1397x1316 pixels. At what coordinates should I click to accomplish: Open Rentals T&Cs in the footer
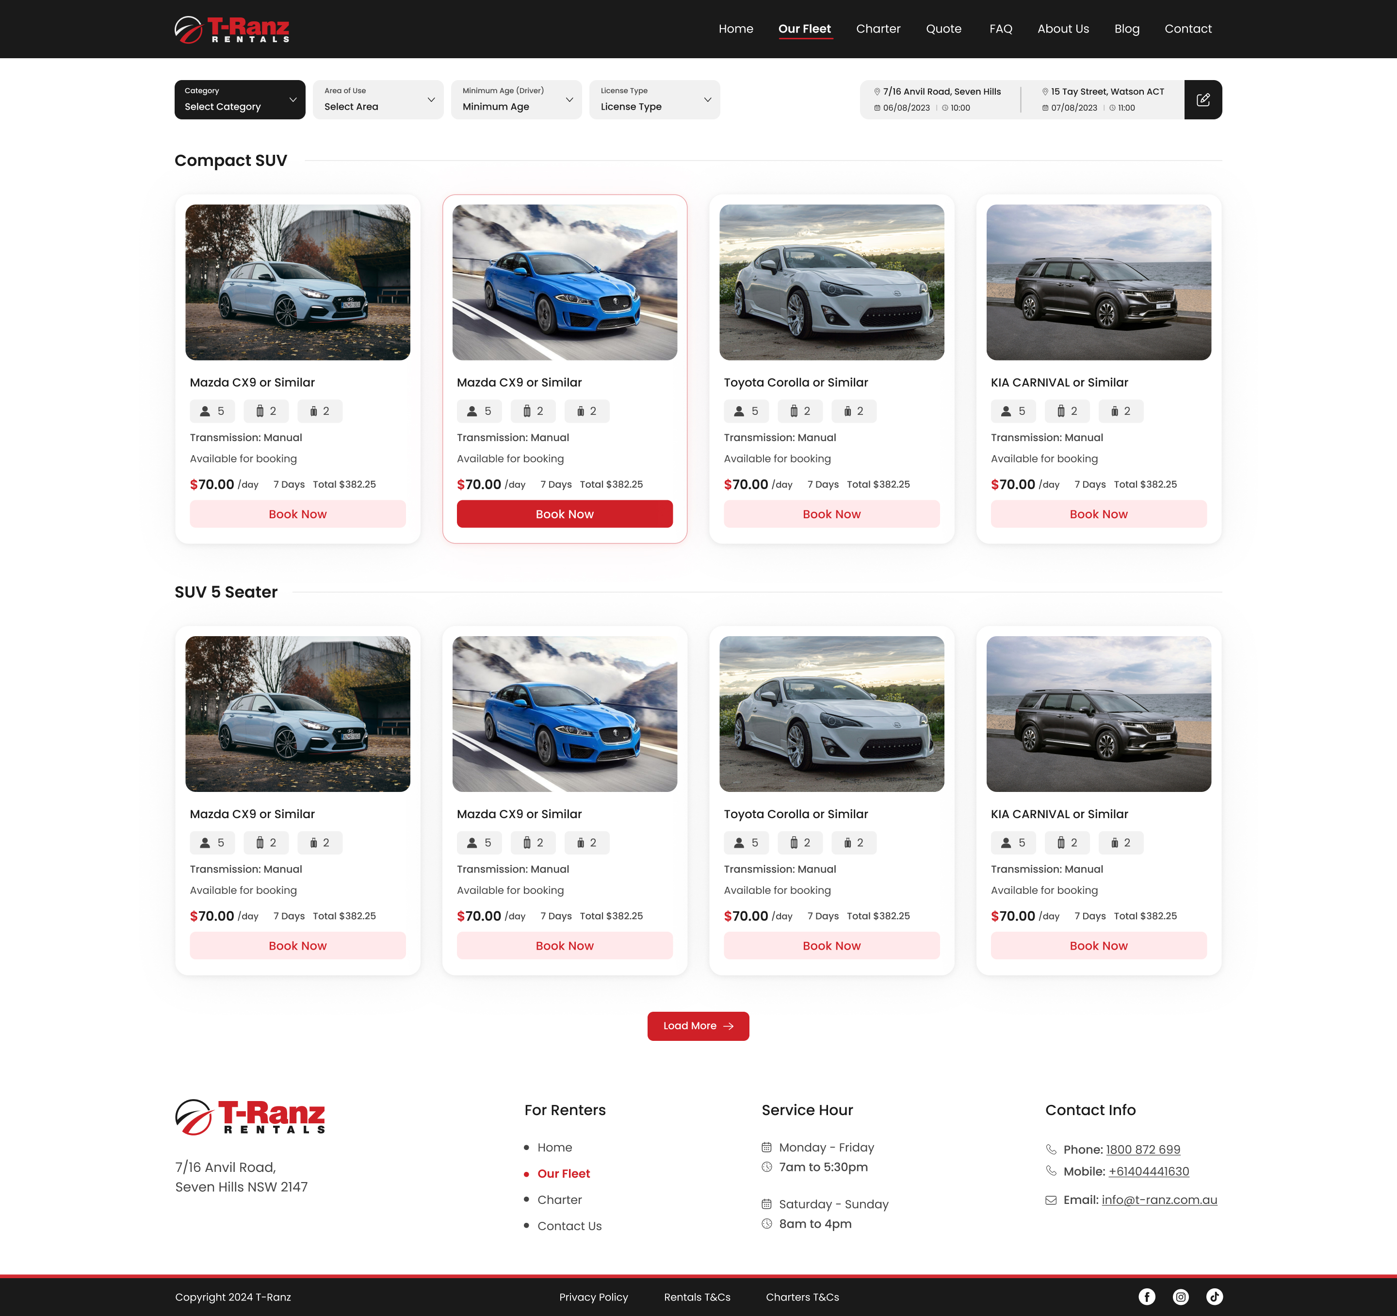pyautogui.click(x=697, y=1297)
